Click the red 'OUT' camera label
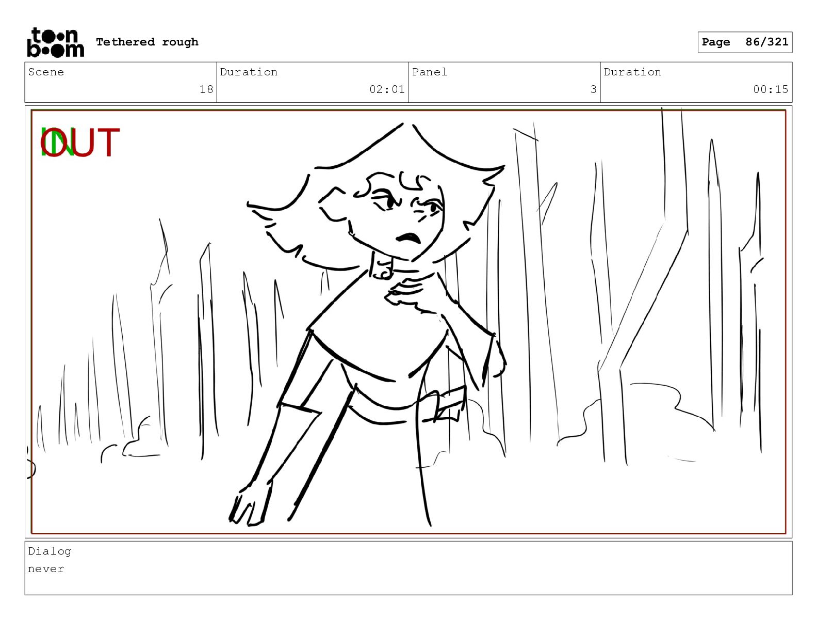817x632 pixels. pyautogui.click(x=80, y=143)
